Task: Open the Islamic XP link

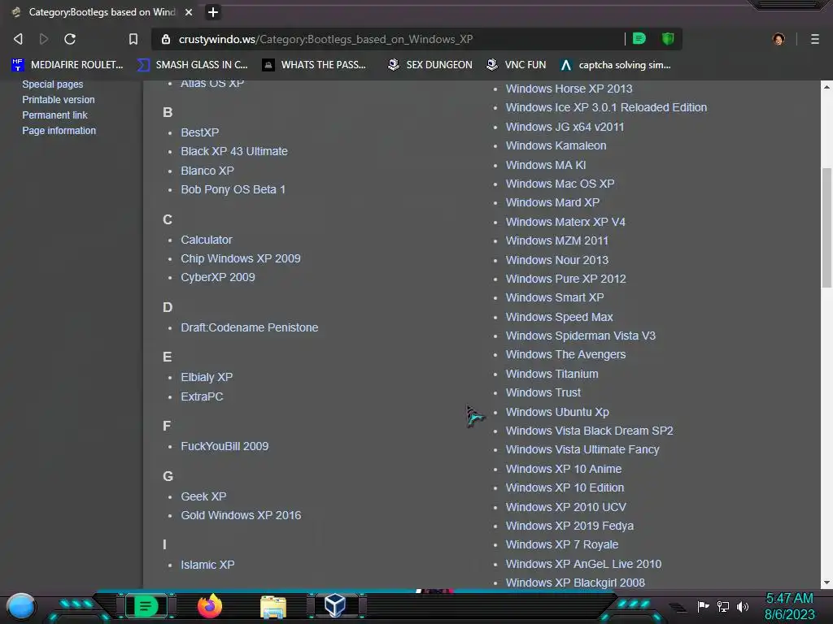Action: [x=207, y=565]
